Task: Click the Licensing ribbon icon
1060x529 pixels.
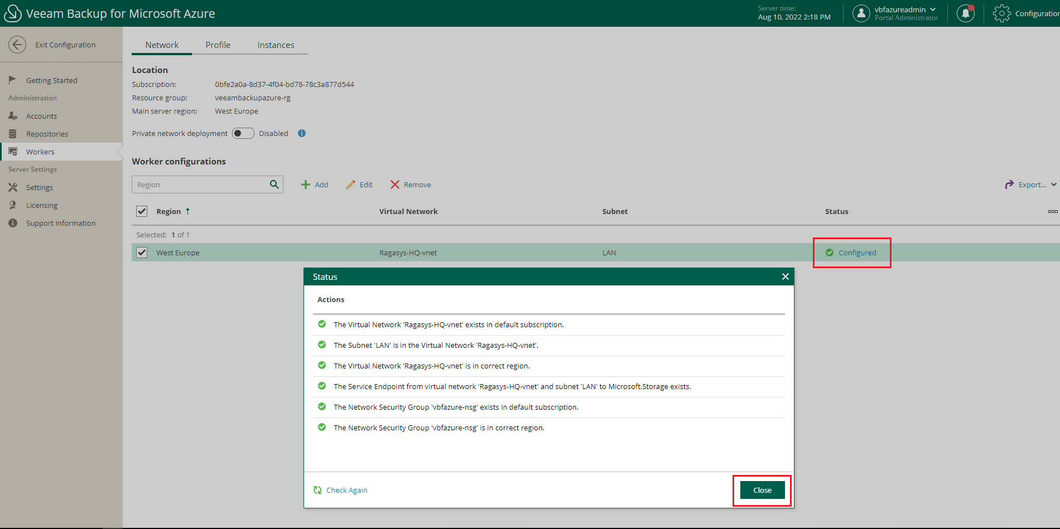Action: coord(13,205)
